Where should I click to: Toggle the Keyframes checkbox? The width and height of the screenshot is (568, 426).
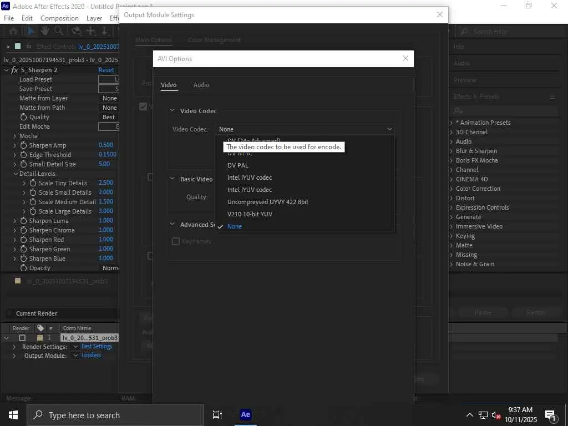click(176, 241)
